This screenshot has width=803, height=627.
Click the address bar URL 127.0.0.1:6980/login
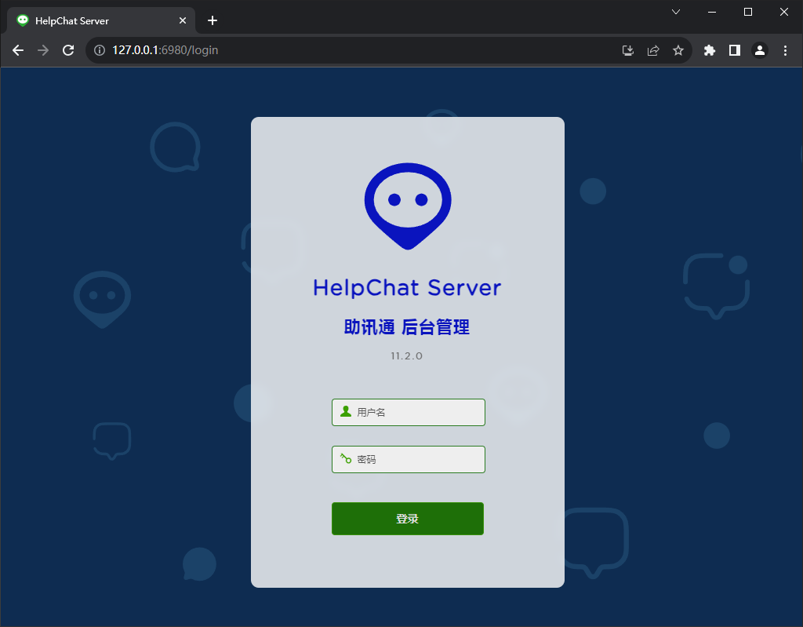click(x=165, y=50)
